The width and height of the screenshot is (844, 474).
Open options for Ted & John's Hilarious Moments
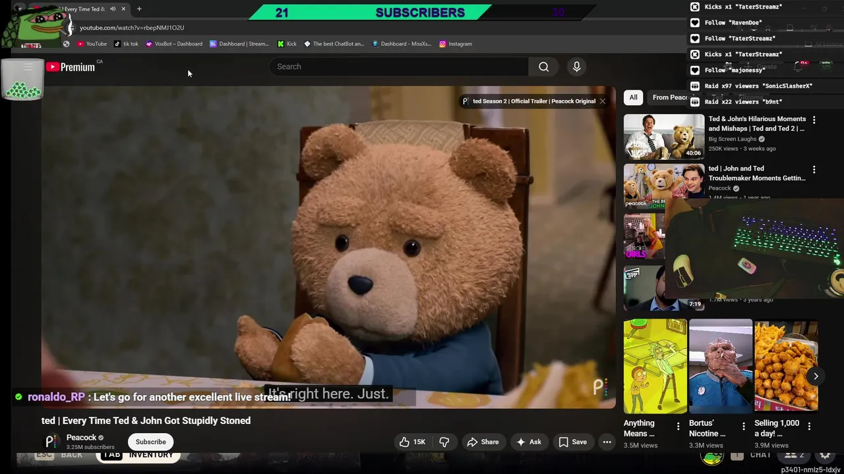(x=814, y=120)
